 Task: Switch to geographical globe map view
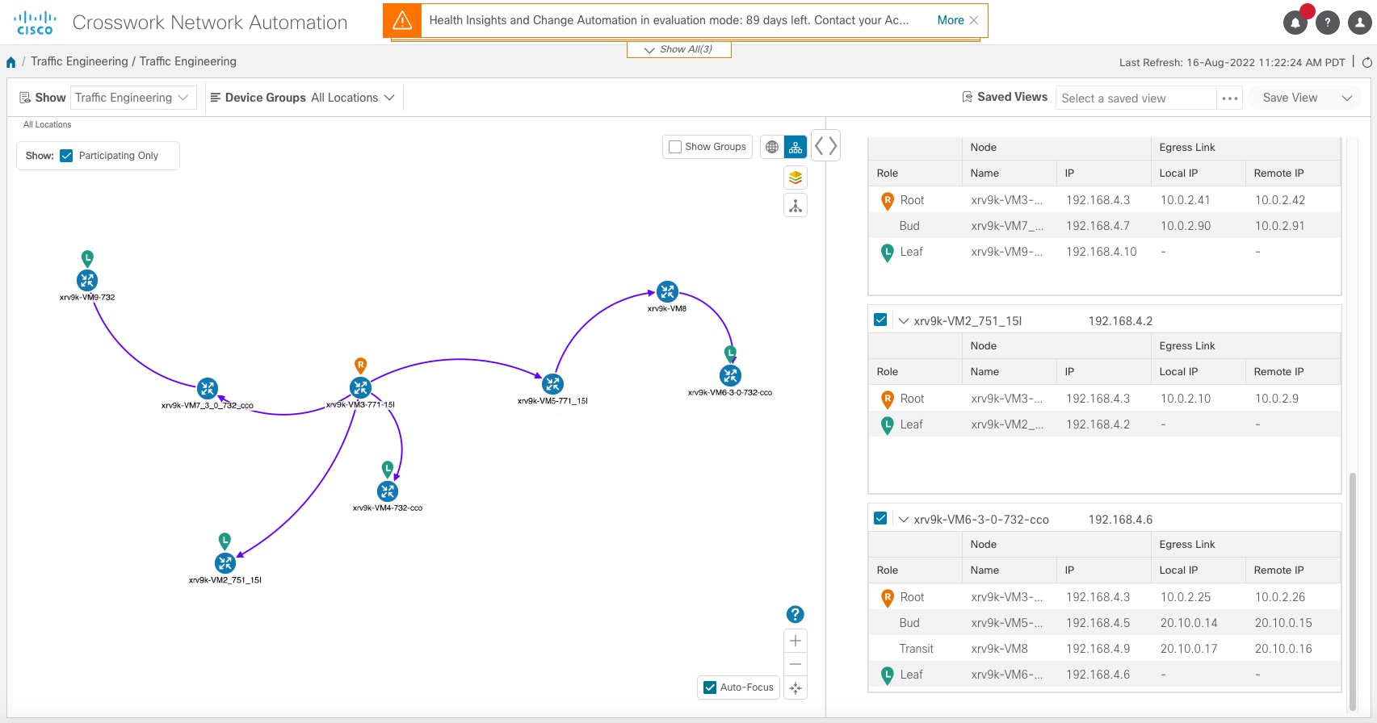coord(772,147)
